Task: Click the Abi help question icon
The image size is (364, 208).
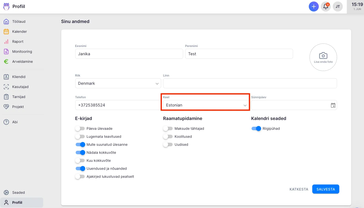Action: coord(6,122)
